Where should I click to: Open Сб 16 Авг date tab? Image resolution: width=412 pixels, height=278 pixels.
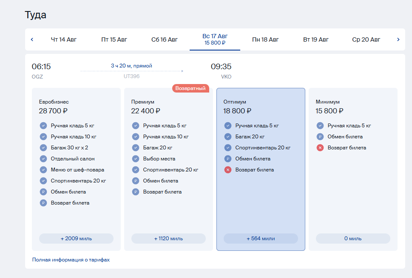pyautogui.click(x=165, y=39)
